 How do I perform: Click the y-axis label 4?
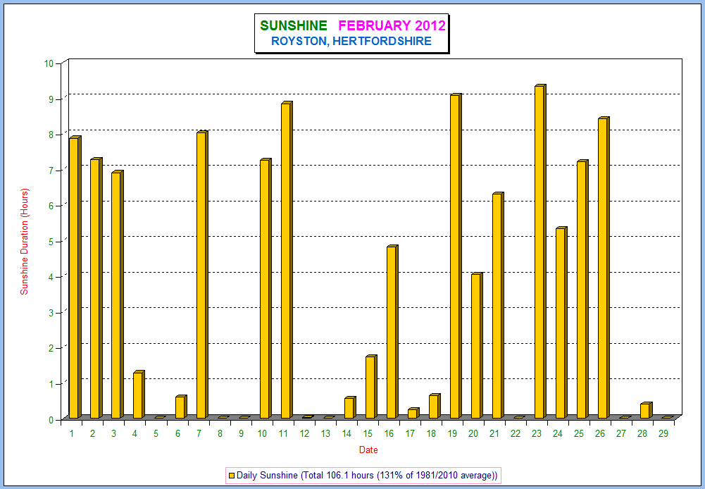(x=51, y=278)
